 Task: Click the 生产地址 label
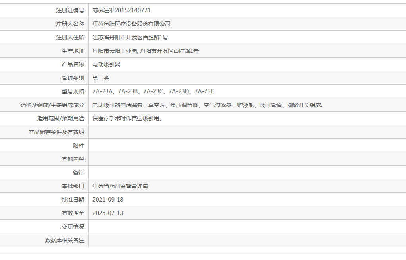(x=73, y=51)
